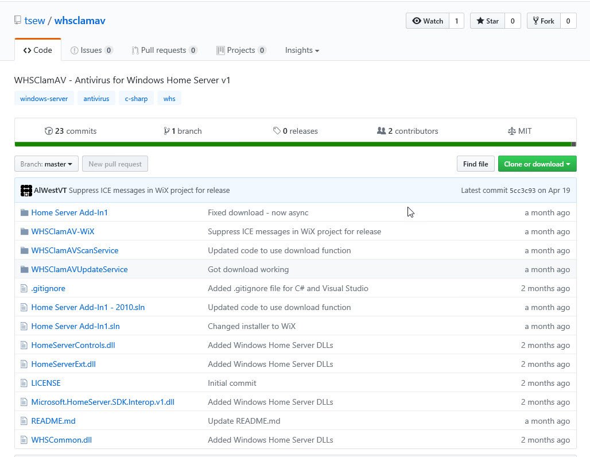Open the README.md file link
Viewport: 590px width, 457px height.
coord(53,421)
